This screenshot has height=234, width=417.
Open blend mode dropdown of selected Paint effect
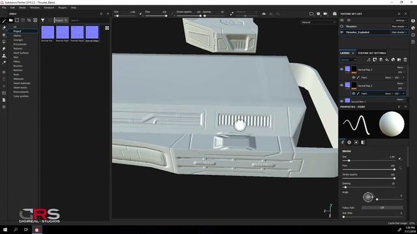click(388, 94)
